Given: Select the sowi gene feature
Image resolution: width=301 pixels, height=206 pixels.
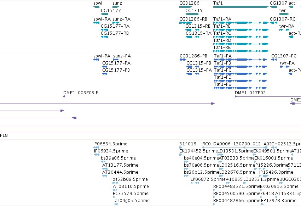Looking at the screenshot, I should (x=96, y=7).
